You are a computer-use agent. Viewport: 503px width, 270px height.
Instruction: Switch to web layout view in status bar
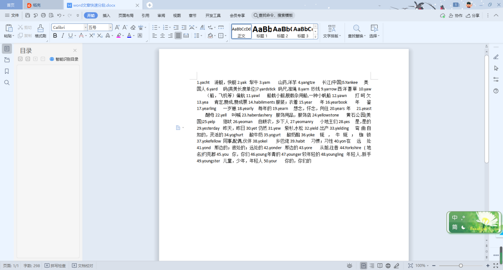[388, 266]
